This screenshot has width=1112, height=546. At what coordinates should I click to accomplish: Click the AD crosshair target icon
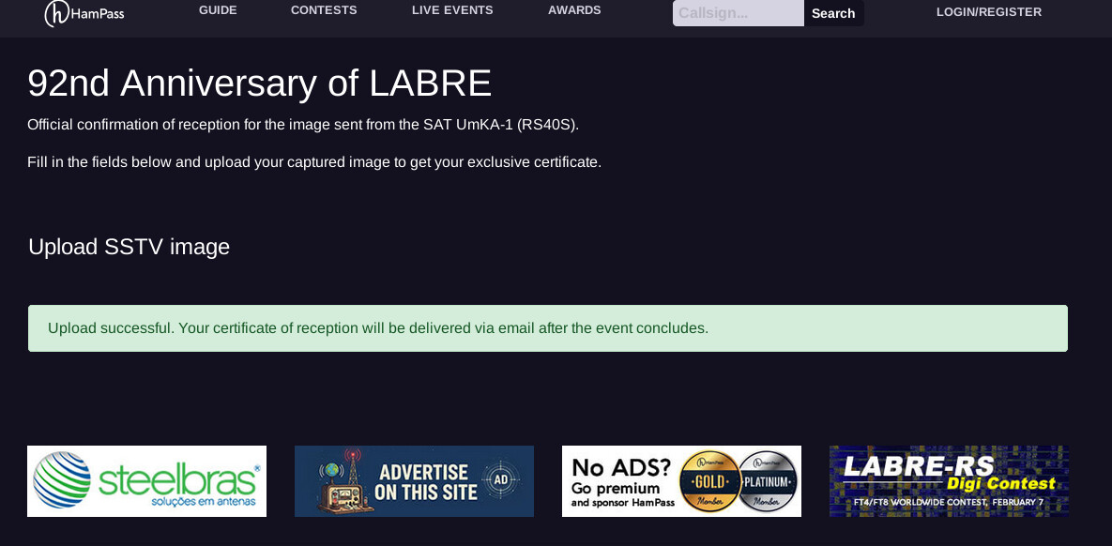(x=500, y=480)
